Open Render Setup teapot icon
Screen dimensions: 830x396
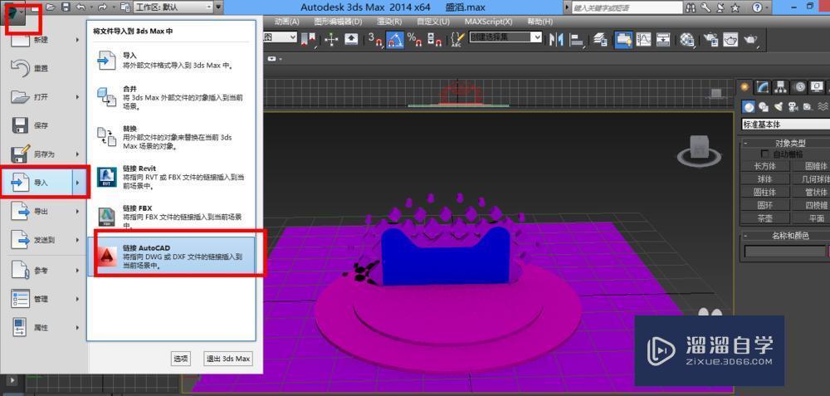point(711,39)
